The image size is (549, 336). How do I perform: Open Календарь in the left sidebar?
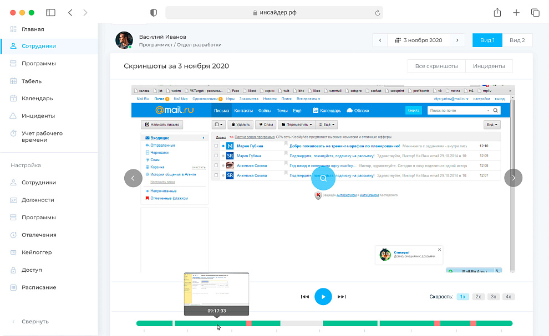coord(37,99)
